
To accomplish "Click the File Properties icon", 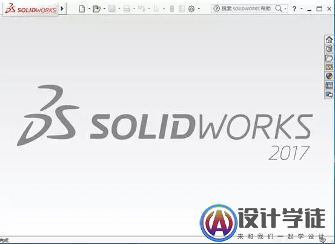I will [x=182, y=8].
